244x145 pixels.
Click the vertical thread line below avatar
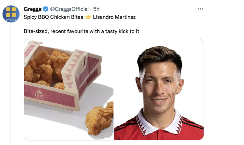11,83
